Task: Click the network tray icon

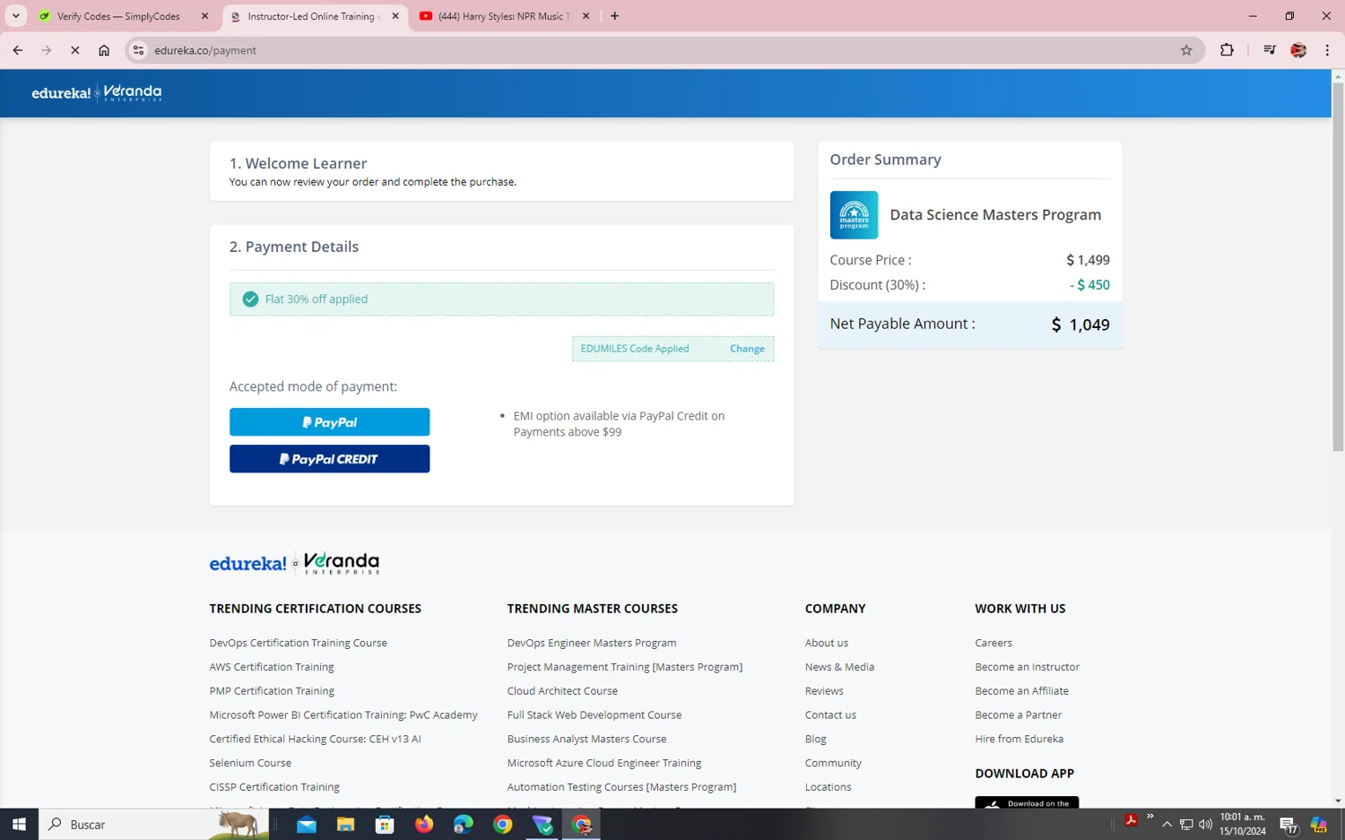Action: tap(1186, 825)
